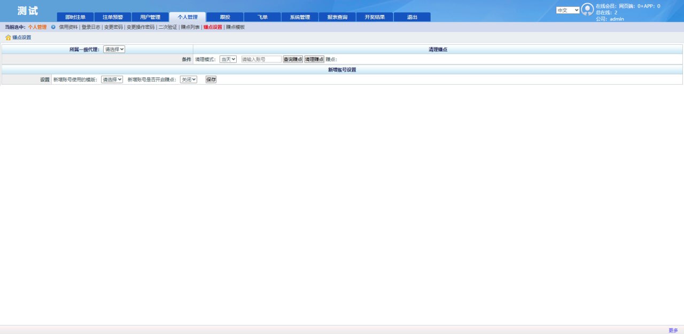
Task: Click the 清理赚点 clear button
Action: 314,59
